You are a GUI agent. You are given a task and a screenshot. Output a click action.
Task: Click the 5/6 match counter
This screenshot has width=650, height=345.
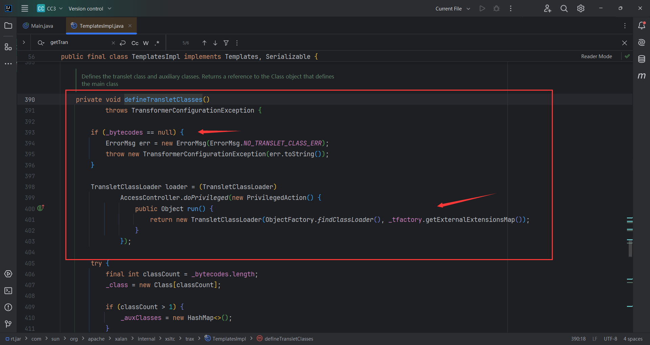pyautogui.click(x=186, y=43)
